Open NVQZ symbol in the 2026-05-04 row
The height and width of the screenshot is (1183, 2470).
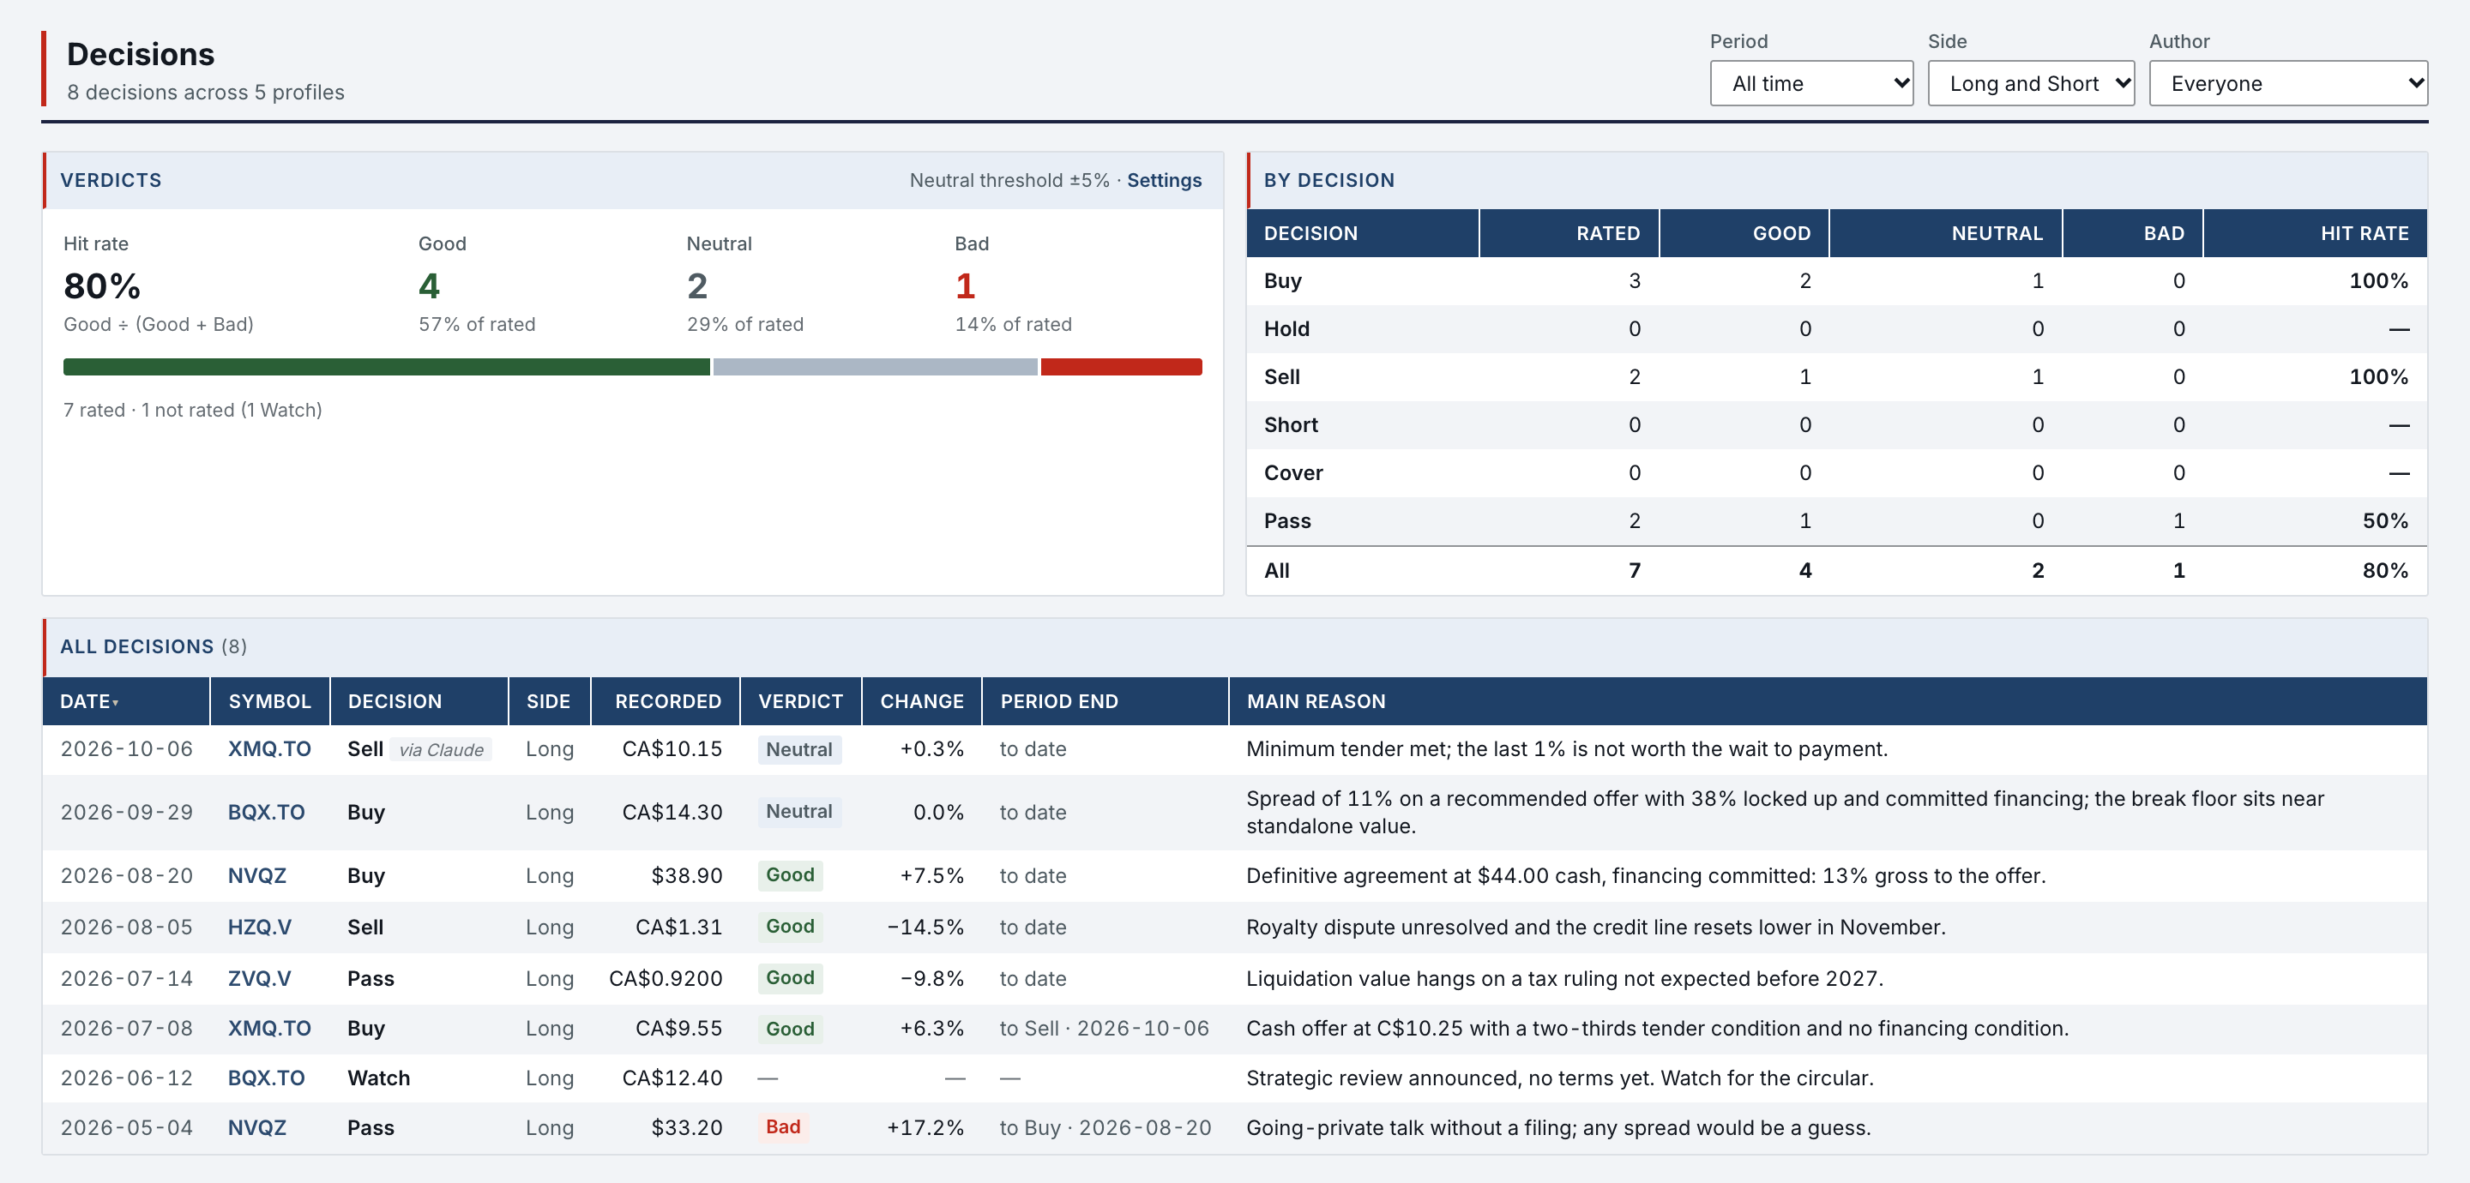click(x=257, y=1127)
